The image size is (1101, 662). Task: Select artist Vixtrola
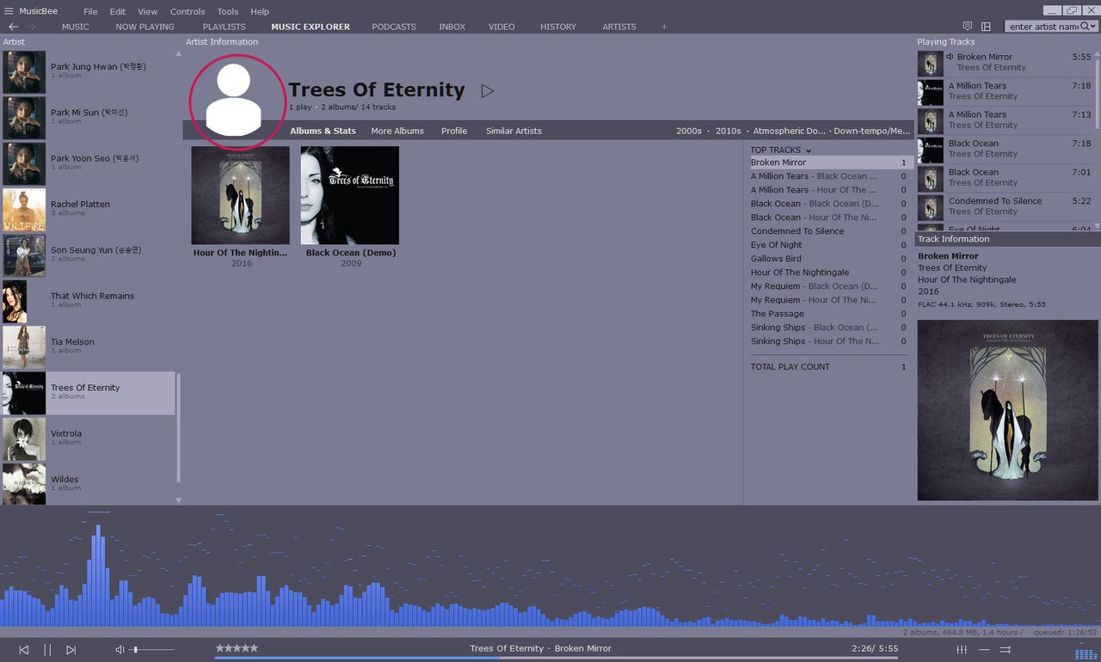[x=88, y=438]
